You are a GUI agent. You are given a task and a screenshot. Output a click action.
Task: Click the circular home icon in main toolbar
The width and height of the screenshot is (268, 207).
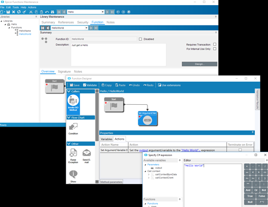click(x=129, y=12)
